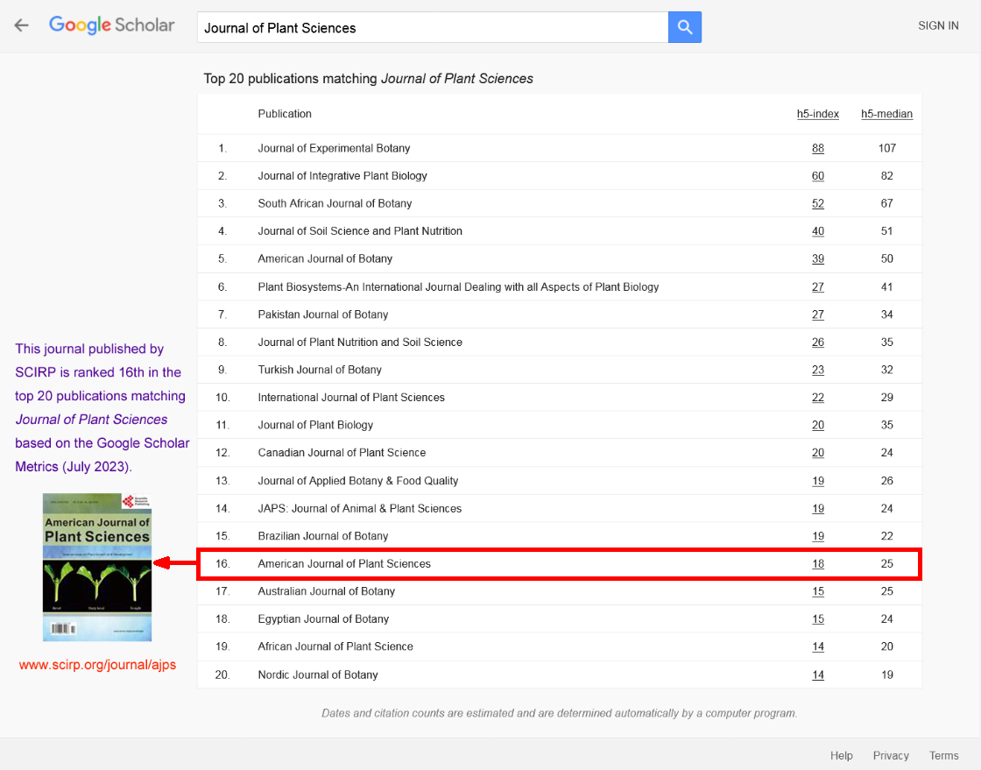This screenshot has height=770, width=981.
Task: Open the Terms footer link
Action: 944,755
